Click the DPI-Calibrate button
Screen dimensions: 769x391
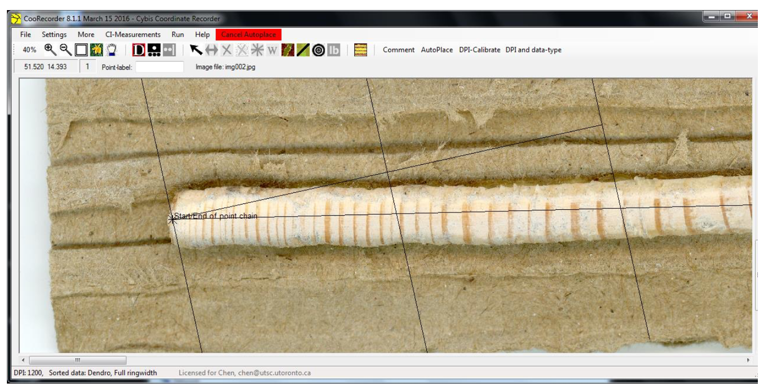click(x=479, y=50)
